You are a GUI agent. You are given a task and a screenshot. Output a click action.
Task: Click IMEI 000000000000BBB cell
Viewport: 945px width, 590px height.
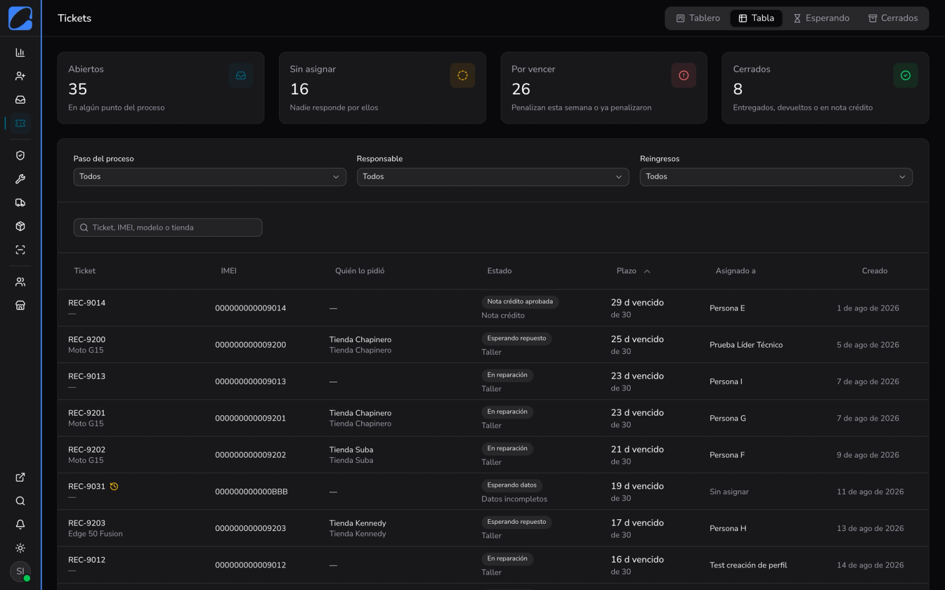coord(251,491)
